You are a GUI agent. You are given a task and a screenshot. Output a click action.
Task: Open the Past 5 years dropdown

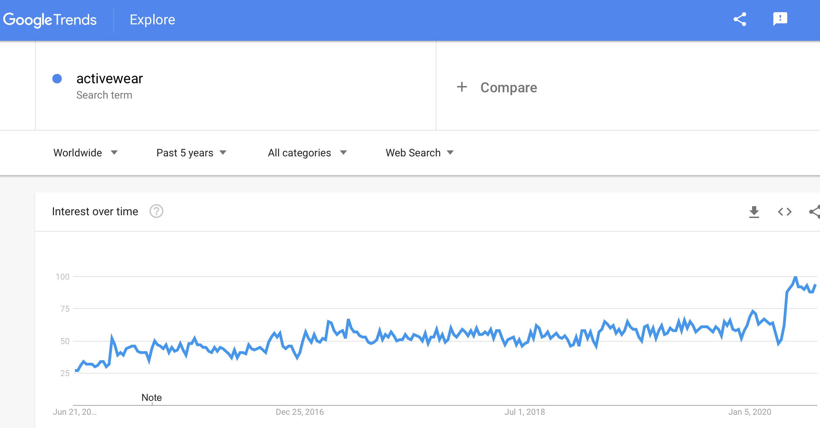point(192,153)
